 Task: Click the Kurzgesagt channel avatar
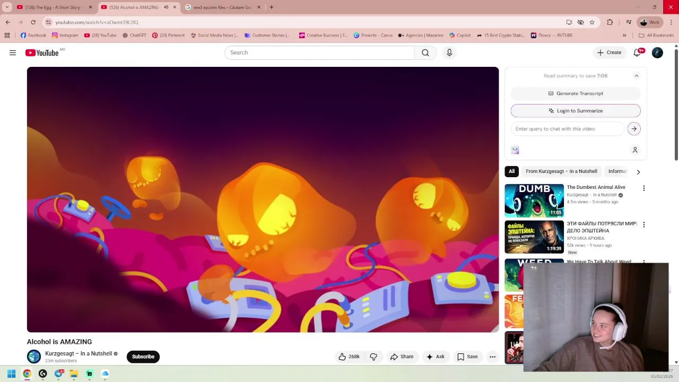pyautogui.click(x=34, y=357)
